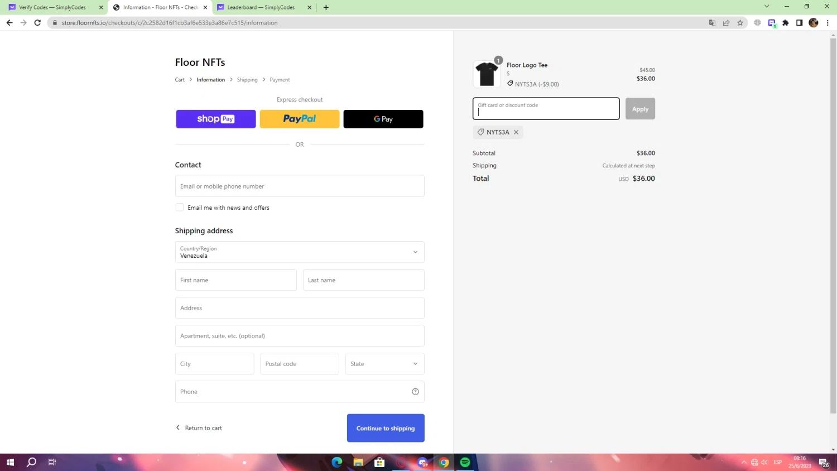This screenshot has height=471, width=837.
Task: View site info via the padlock icon
Action: 55,23
